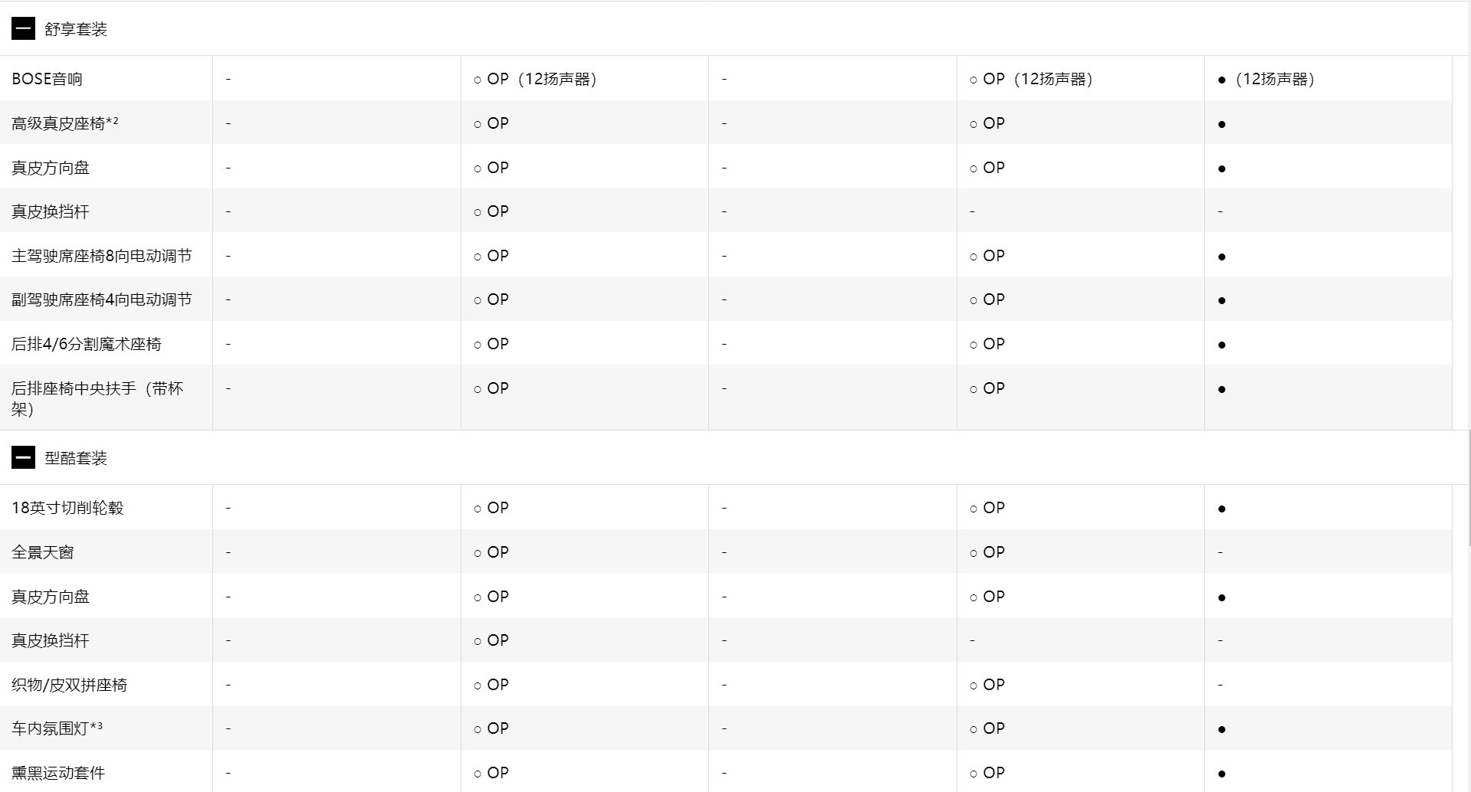Collapse the 舒享套装 section minus icon

[23, 29]
